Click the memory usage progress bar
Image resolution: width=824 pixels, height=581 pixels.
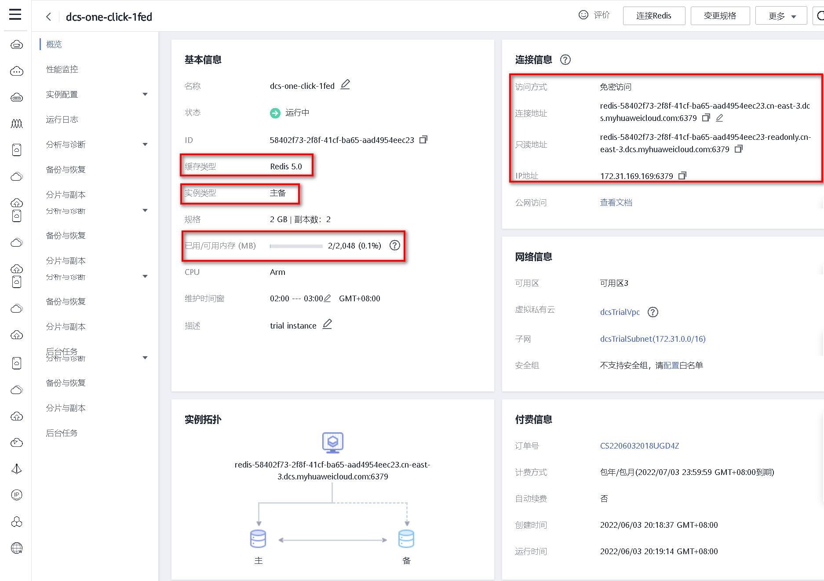coord(296,246)
